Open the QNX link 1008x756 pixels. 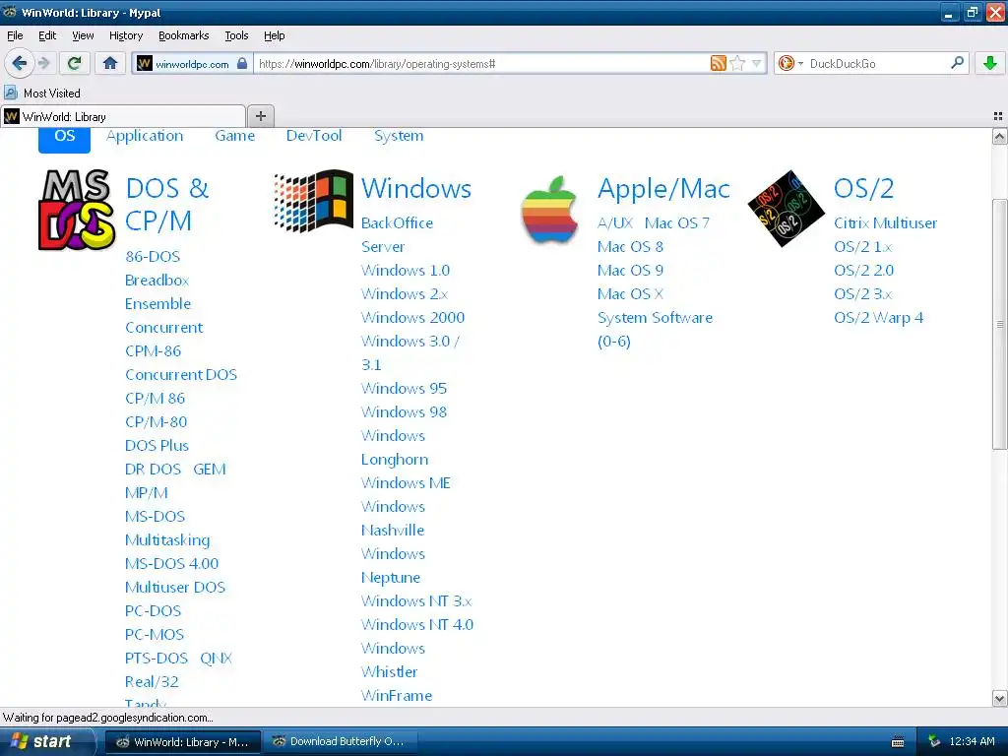(x=216, y=659)
